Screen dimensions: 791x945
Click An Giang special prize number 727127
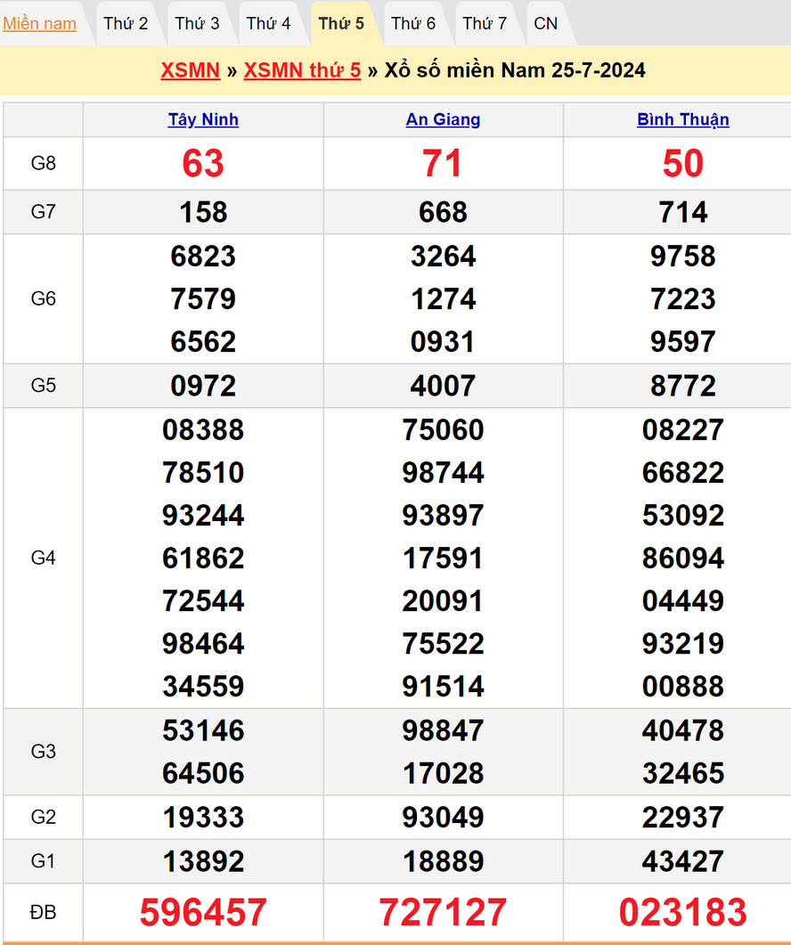click(443, 912)
